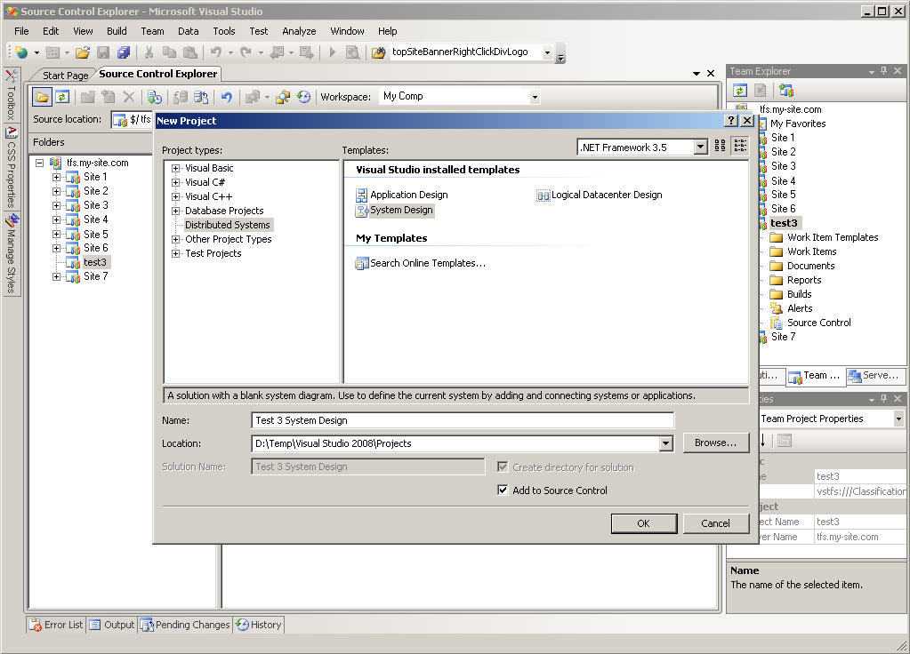Click Search Online Templates...
910x654 pixels.
coord(421,263)
